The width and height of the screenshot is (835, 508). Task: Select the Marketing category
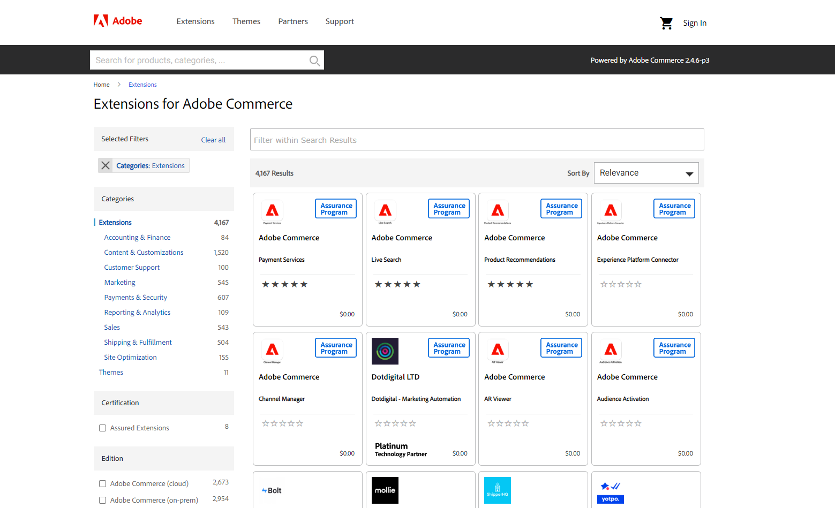(119, 282)
